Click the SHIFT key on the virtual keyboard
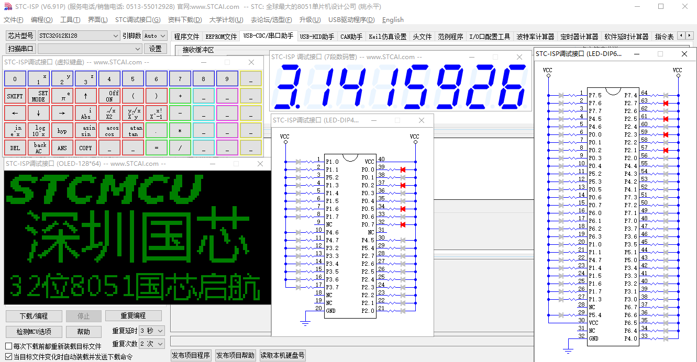 click(x=15, y=96)
